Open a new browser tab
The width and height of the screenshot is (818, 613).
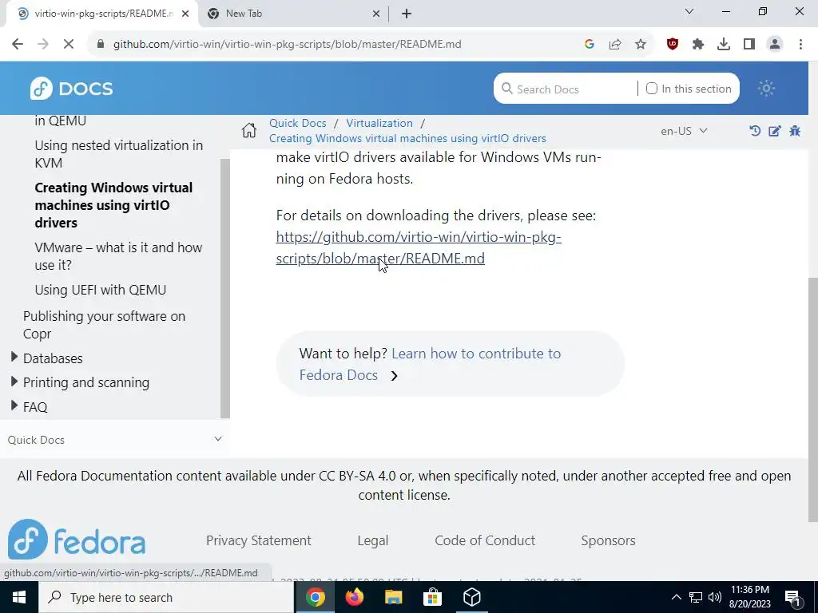(x=407, y=14)
